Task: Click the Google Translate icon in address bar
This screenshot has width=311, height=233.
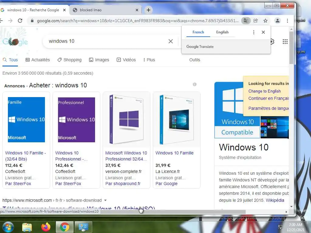Action: point(246,21)
